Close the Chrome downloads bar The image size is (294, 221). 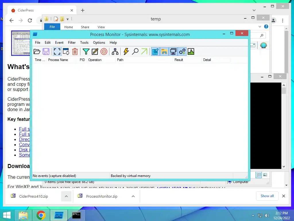point(284,196)
